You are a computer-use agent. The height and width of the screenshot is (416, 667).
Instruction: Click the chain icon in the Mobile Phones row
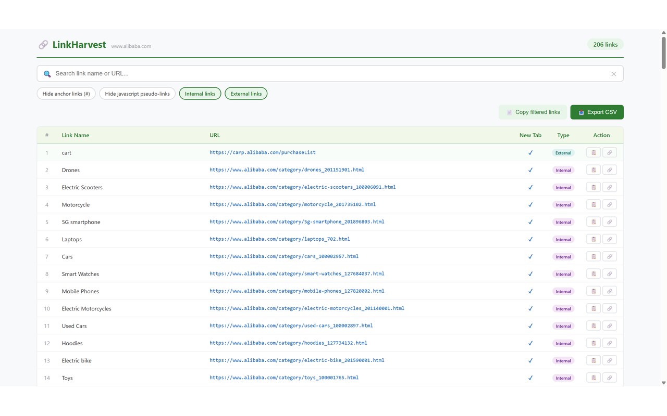click(610, 291)
